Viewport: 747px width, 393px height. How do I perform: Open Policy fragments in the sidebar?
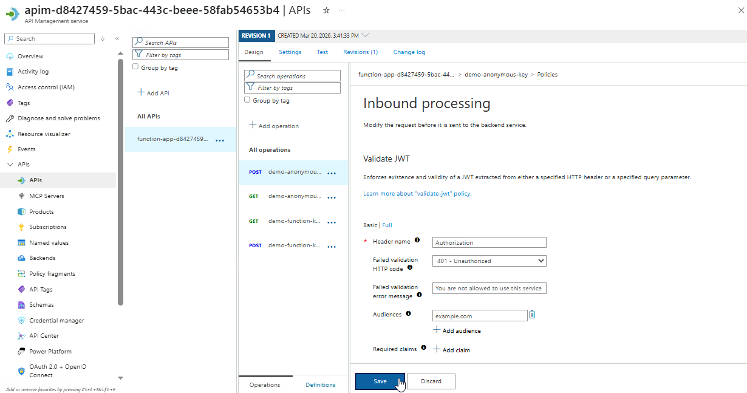[x=52, y=274]
